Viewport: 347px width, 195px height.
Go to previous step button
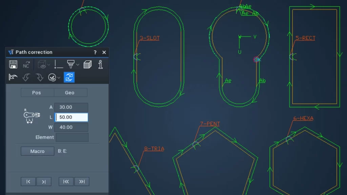coord(28,181)
